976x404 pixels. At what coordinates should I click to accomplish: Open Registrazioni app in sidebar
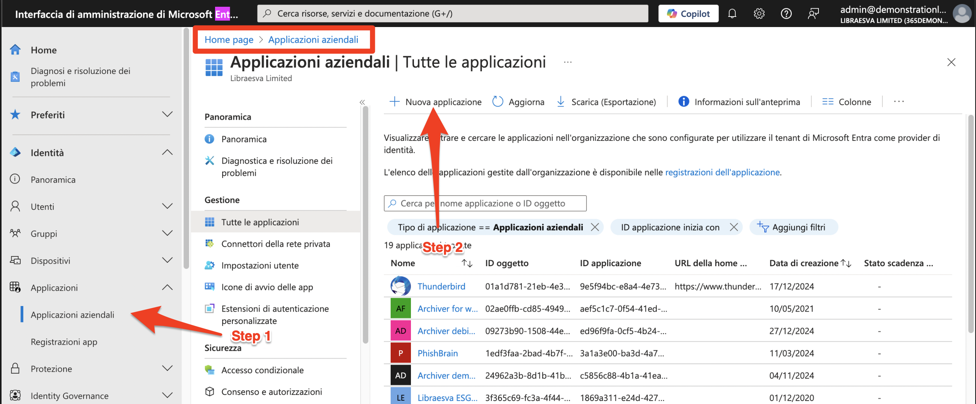(x=64, y=342)
